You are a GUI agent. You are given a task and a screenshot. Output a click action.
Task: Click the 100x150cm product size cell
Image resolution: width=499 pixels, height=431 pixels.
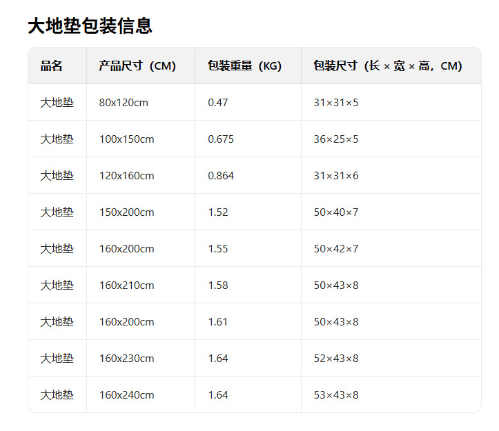(x=126, y=139)
